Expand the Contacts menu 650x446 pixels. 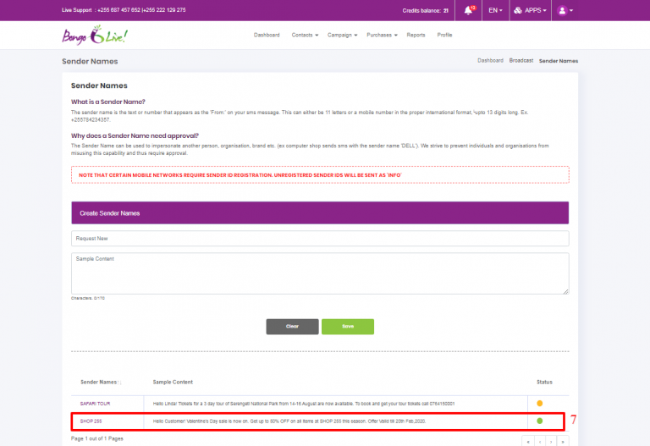(x=304, y=36)
